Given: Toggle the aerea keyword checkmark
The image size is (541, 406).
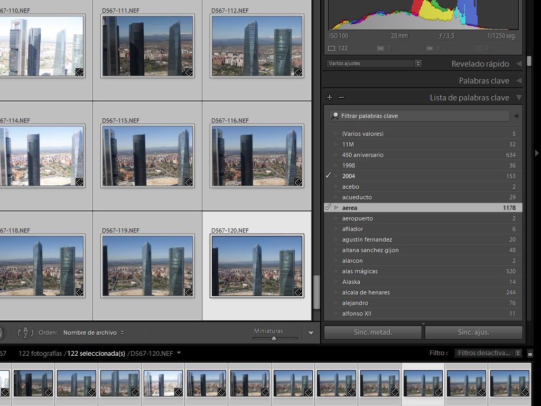Looking at the screenshot, I should tap(328, 207).
